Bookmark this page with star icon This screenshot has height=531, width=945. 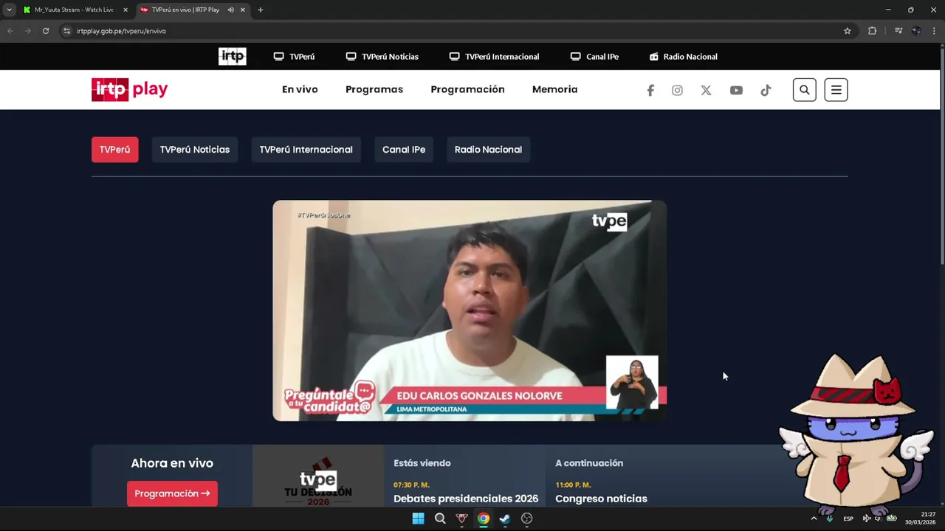(848, 31)
